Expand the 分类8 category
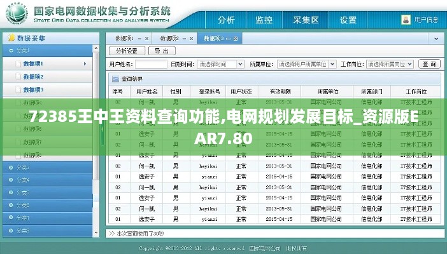447x254 pixels. (x=11, y=231)
